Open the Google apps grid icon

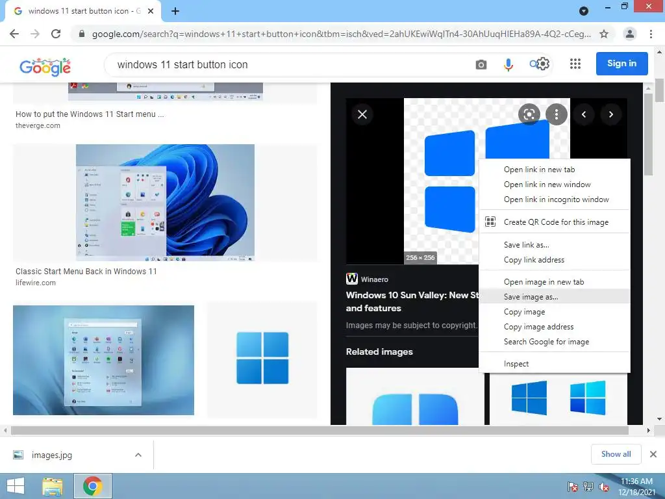pos(575,64)
